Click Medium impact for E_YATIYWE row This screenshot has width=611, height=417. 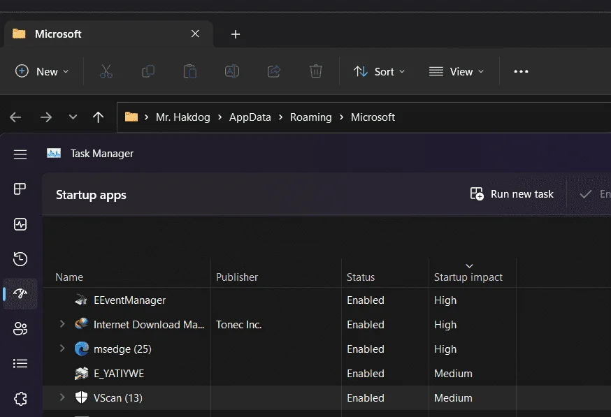[x=453, y=374]
